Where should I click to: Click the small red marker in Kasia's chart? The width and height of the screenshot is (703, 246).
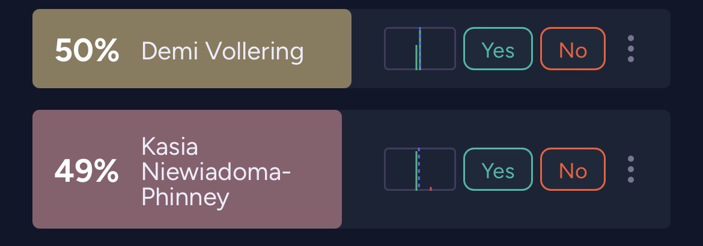click(x=430, y=188)
